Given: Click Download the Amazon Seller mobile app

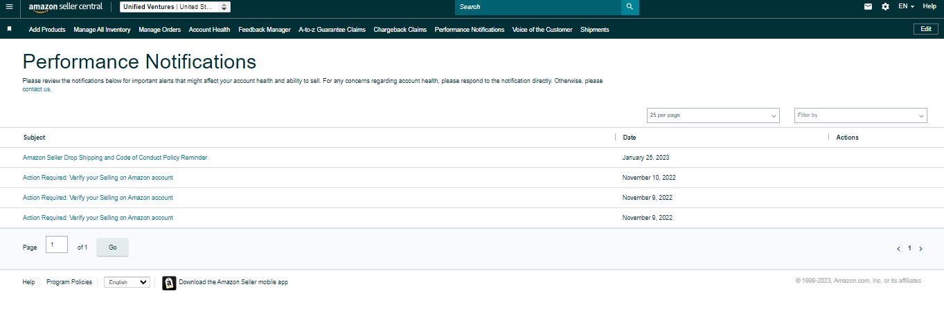Looking at the screenshot, I should click(233, 282).
